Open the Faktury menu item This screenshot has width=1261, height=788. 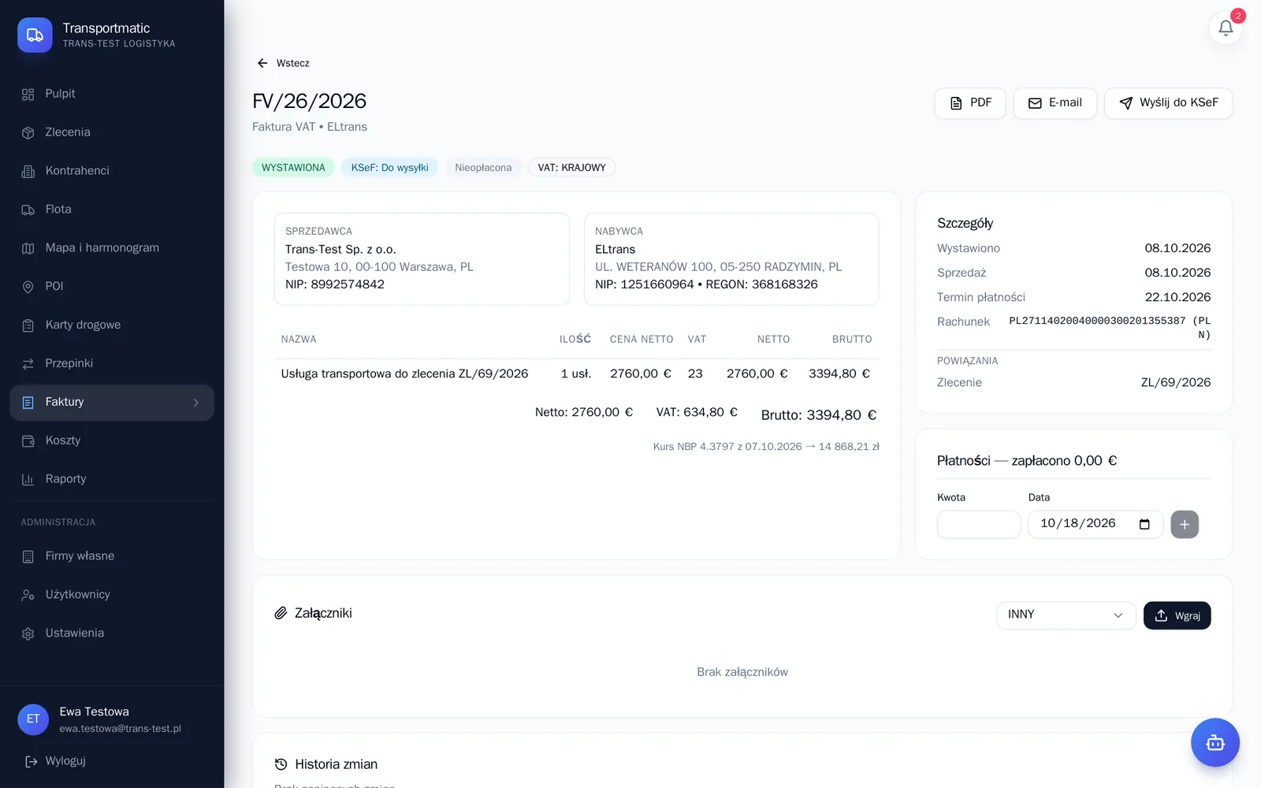[112, 403]
